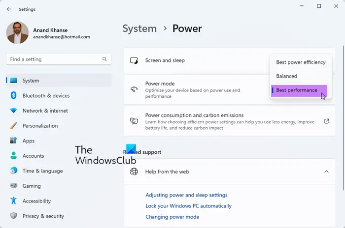
Task: Click the Apps icon in sidebar
Action: [x=14, y=141]
